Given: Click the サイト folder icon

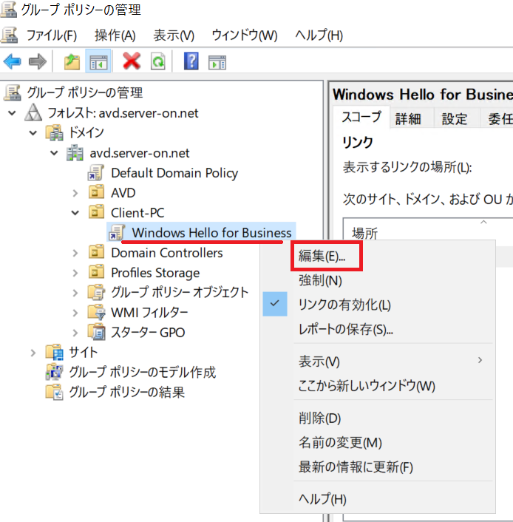Looking at the screenshot, I should tap(54, 352).
